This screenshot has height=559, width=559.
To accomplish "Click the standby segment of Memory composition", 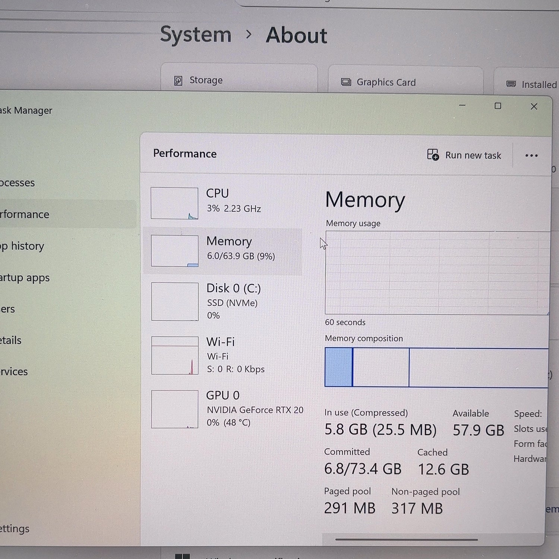I will [x=380, y=367].
